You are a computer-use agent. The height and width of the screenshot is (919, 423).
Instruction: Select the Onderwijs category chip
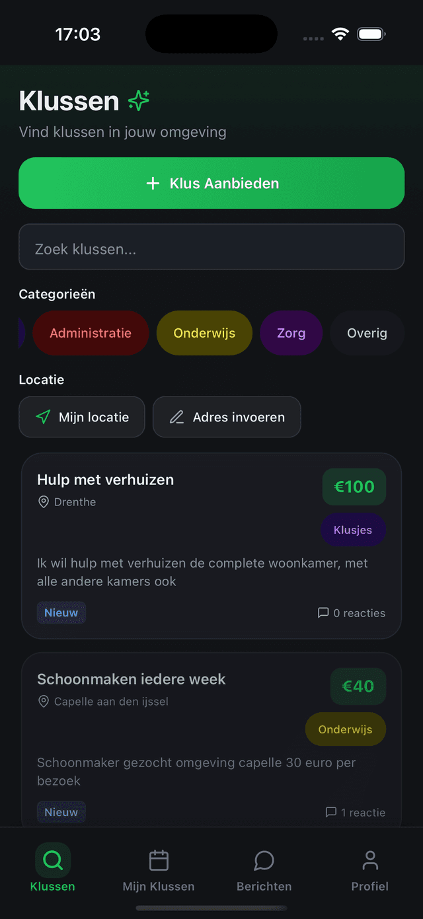(204, 333)
